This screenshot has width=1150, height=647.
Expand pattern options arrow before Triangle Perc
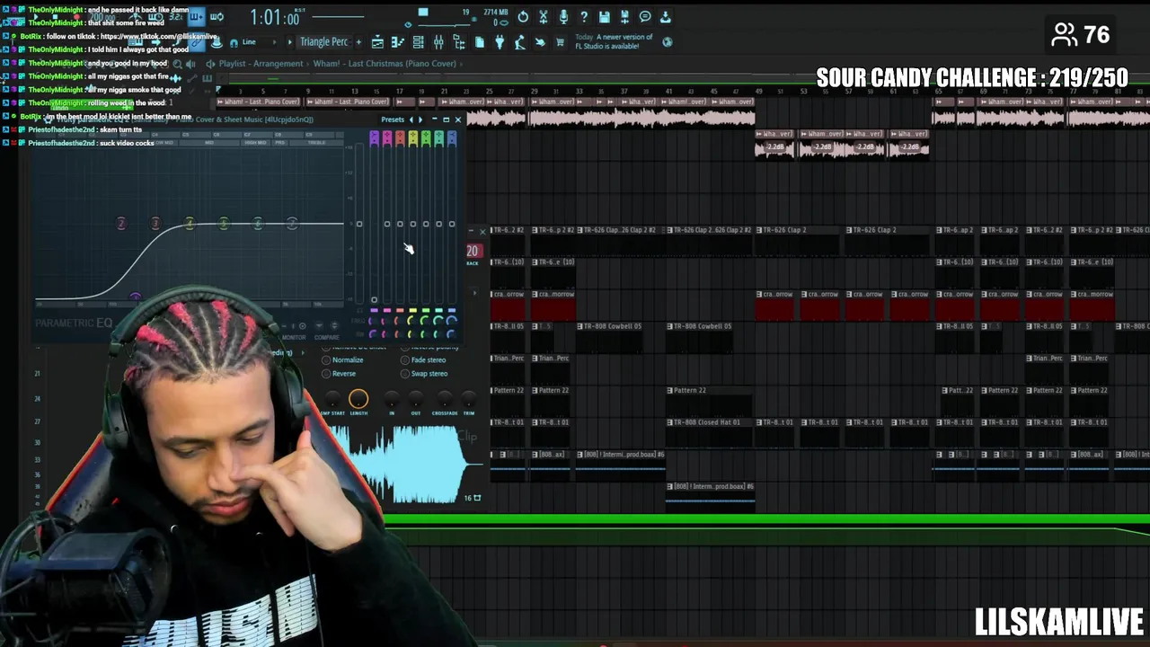(289, 41)
